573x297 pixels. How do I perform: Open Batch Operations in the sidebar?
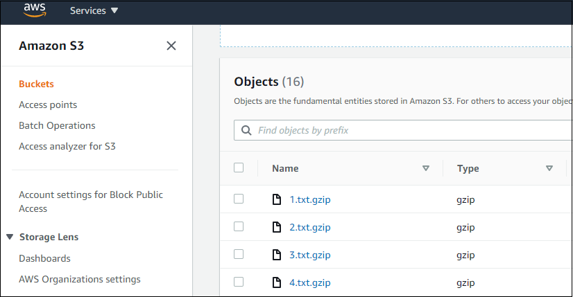[x=57, y=125]
